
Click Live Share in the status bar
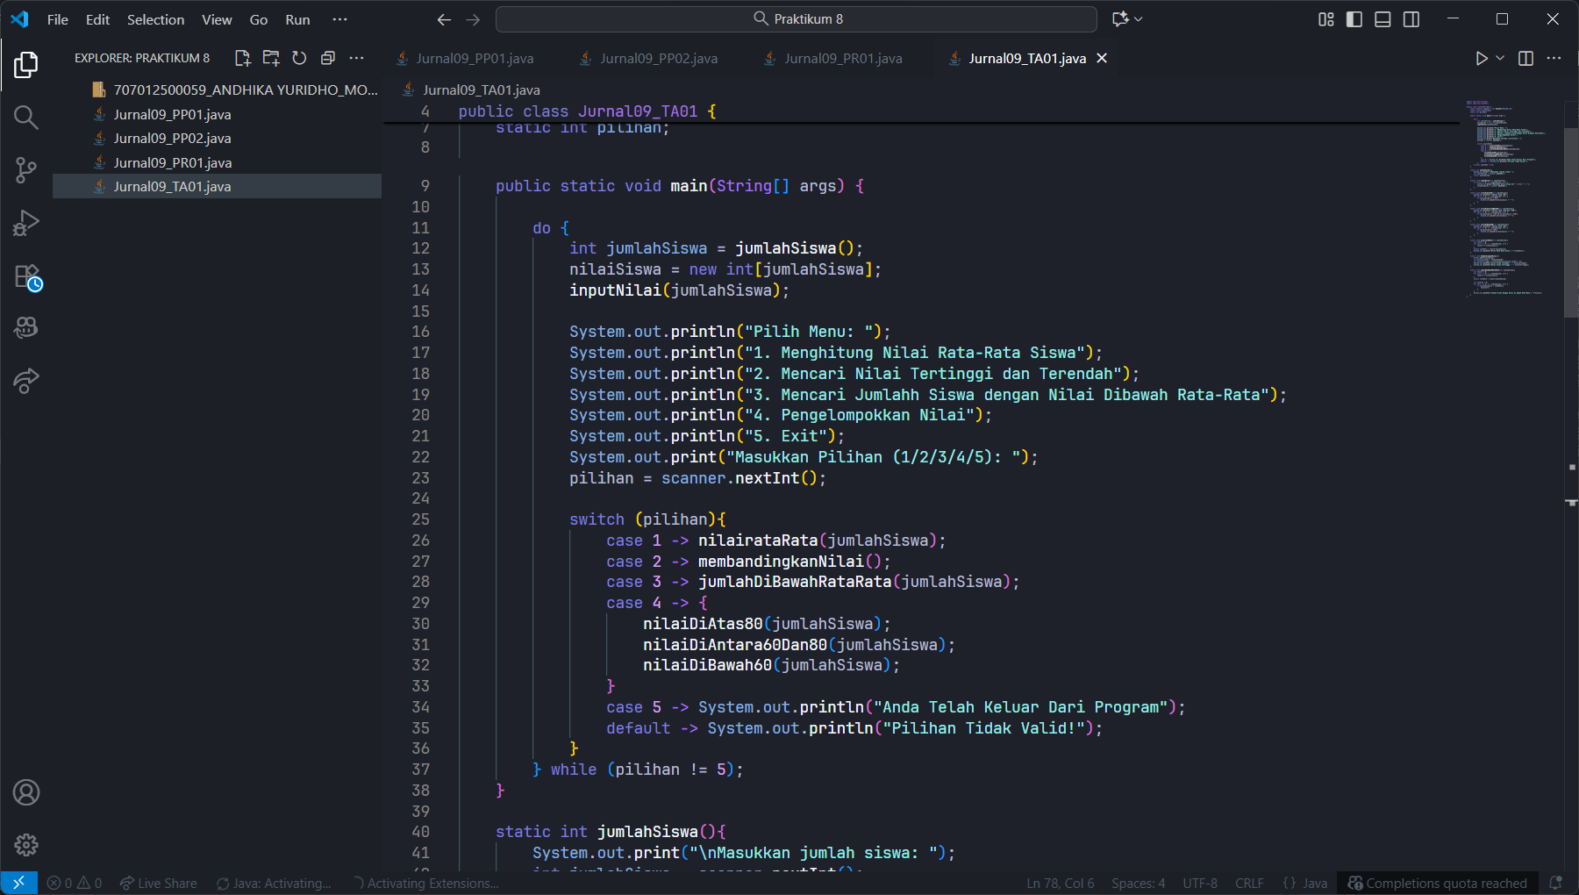159,883
